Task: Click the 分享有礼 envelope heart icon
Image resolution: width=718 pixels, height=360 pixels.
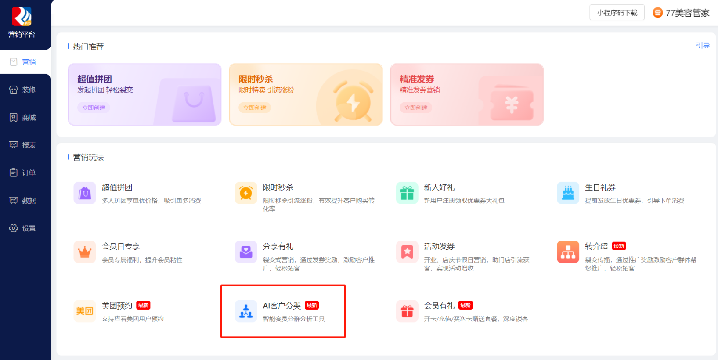Action: tap(246, 252)
